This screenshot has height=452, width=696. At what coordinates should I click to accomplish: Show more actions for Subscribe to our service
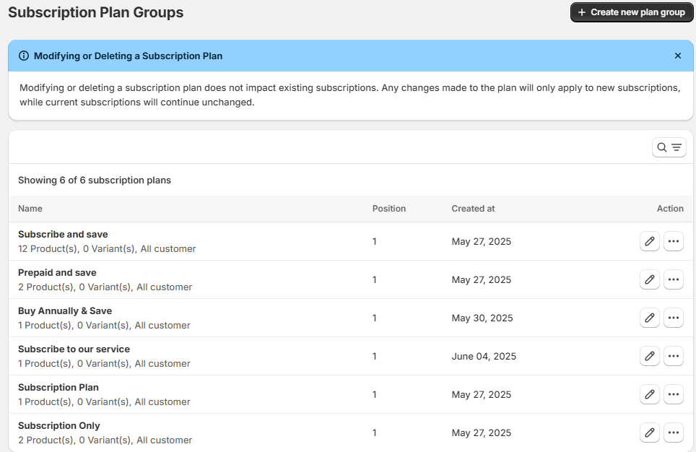coord(673,356)
